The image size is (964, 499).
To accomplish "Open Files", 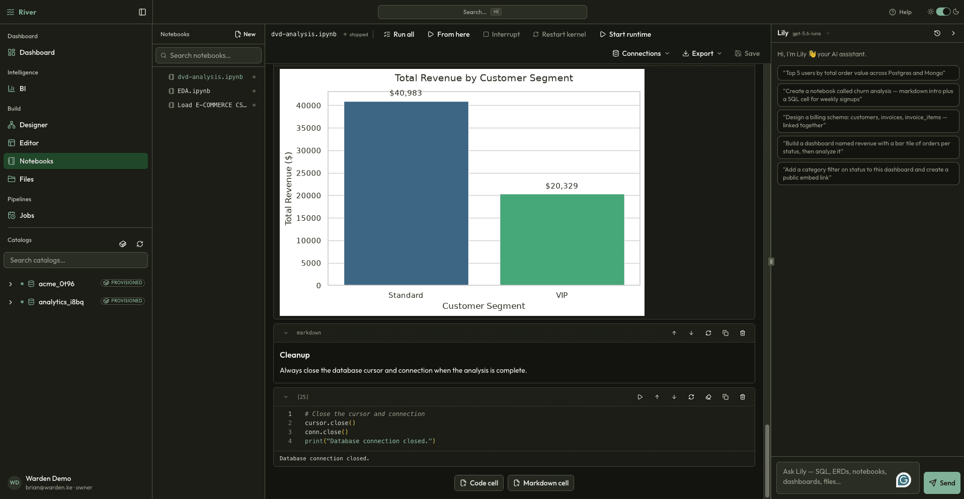I will pyautogui.click(x=75, y=179).
